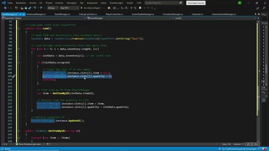Image resolution: width=269 pixels, height=151 pixels.
Task: Switch to InventoryManager.cs tab
Action: [36, 14]
